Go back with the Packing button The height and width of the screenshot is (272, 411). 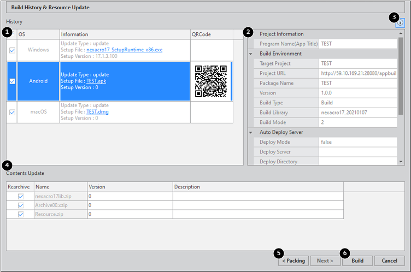(x=293, y=261)
